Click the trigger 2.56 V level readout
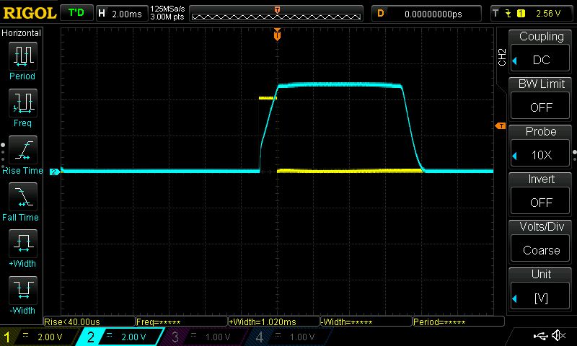577x346 pixels. coord(548,14)
